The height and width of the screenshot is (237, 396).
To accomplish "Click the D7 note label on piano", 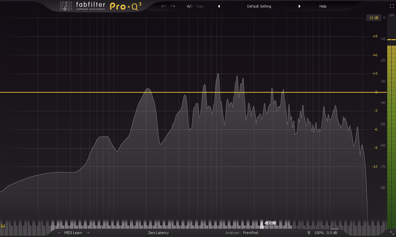I will pyautogui.click(x=270, y=223).
